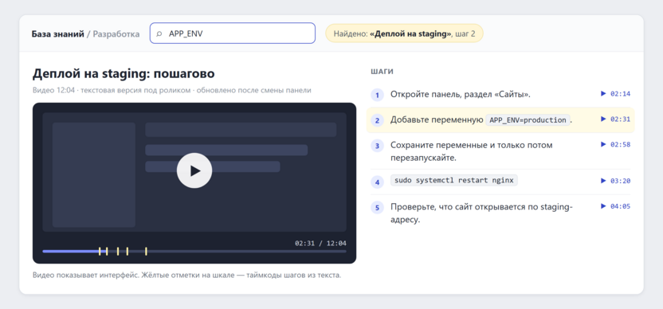Seek on the video progress bar
This screenshot has width=663, height=309.
tap(194, 252)
